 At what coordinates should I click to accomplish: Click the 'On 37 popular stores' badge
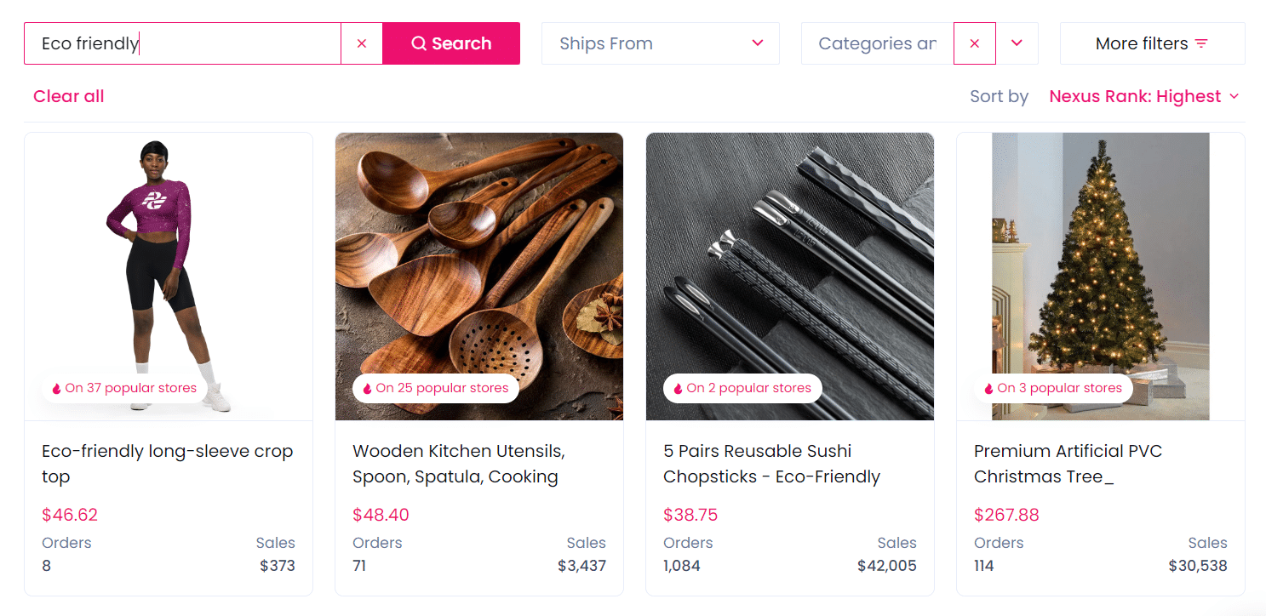124,388
